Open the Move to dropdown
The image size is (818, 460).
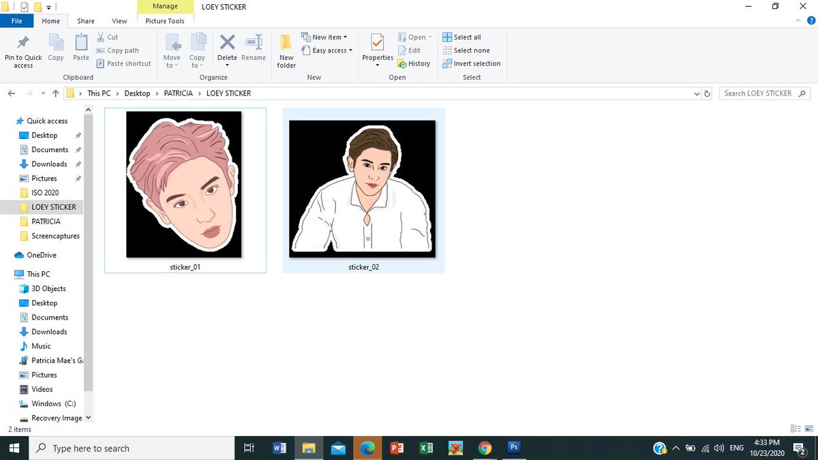[172, 51]
